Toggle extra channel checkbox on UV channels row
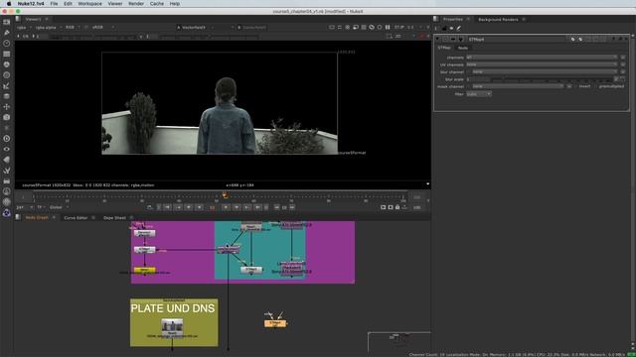636x357 pixels. pyautogui.click(x=623, y=64)
